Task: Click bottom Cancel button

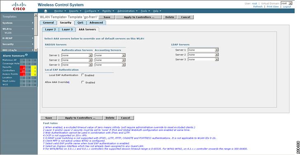Action: pyautogui.click(x=126, y=118)
